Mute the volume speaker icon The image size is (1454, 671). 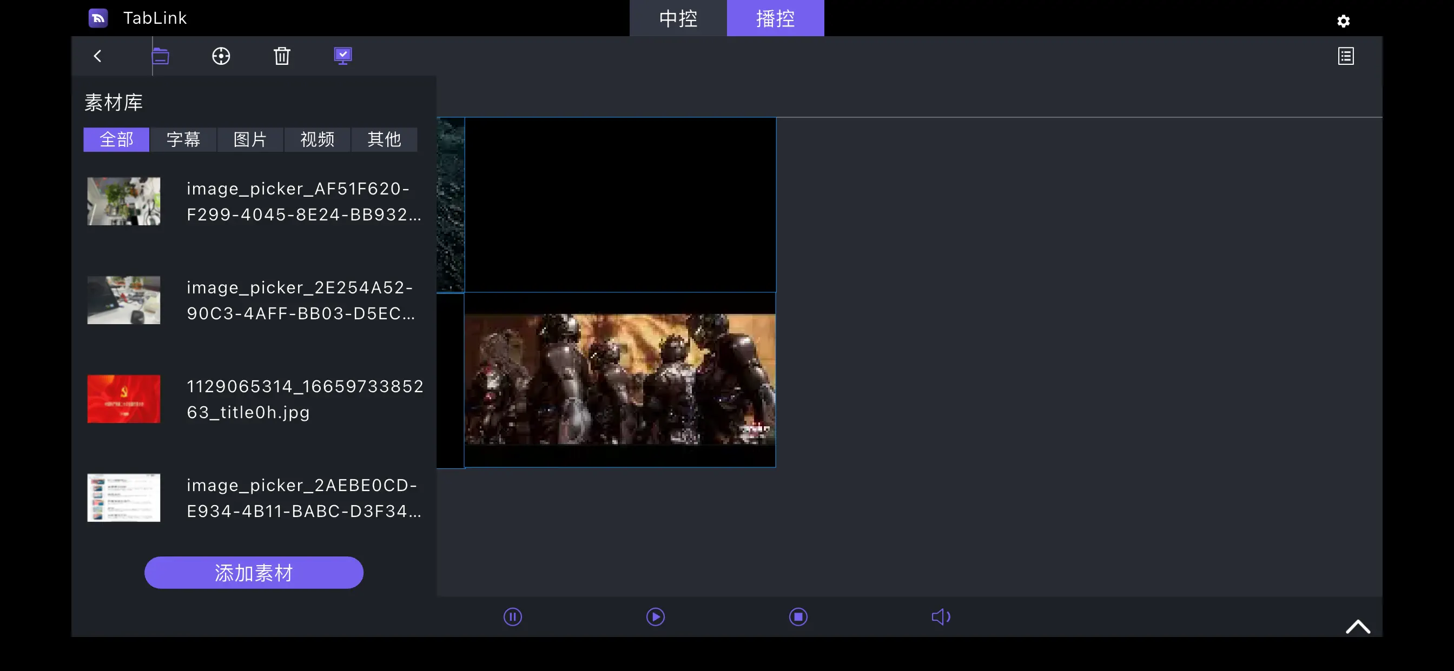tap(940, 616)
